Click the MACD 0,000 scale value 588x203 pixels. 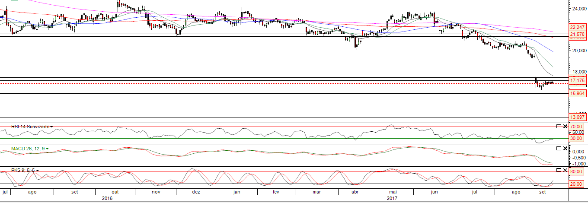(578, 152)
